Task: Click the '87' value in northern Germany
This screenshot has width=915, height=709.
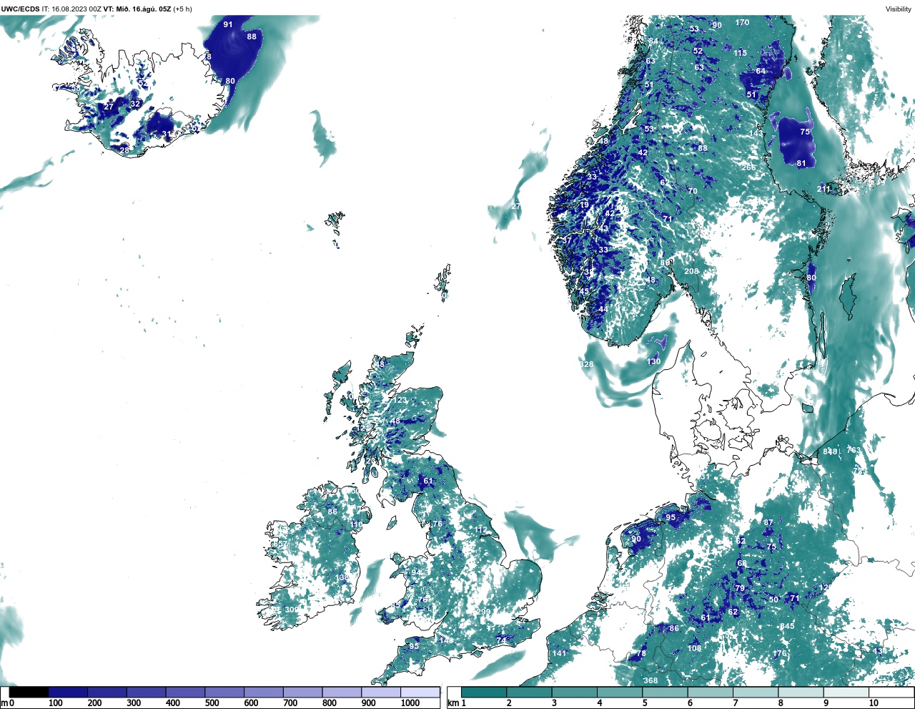Action: click(x=768, y=523)
